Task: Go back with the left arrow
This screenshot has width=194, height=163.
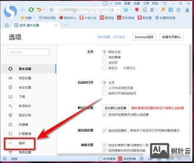Action: tap(23, 10)
